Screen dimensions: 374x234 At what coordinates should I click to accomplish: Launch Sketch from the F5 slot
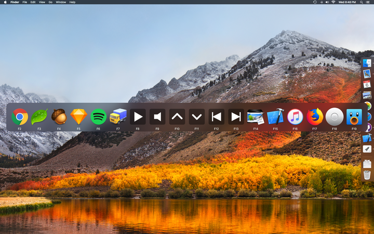(x=78, y=116)
